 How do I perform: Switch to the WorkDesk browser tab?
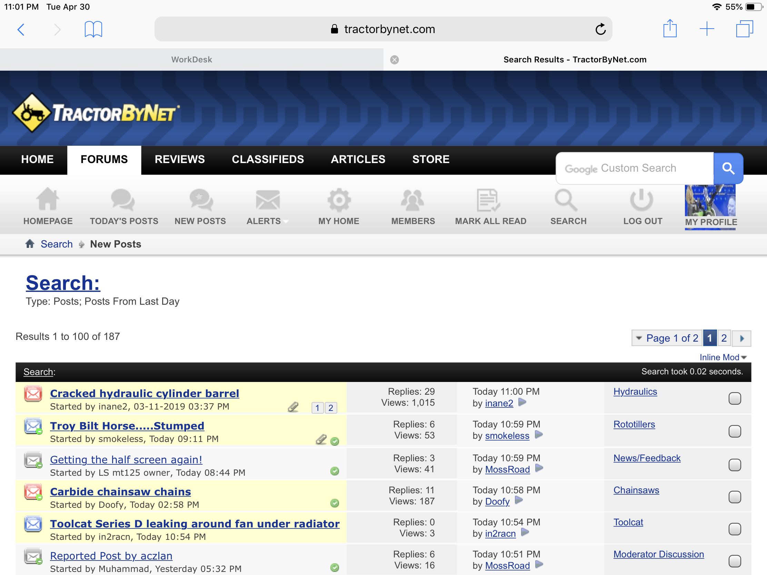(191, 60)
